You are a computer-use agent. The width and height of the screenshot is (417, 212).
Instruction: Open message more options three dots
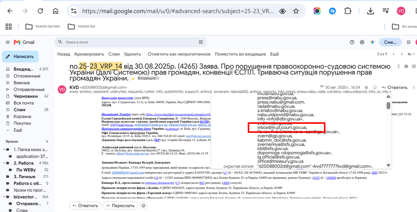coord(414,87)
